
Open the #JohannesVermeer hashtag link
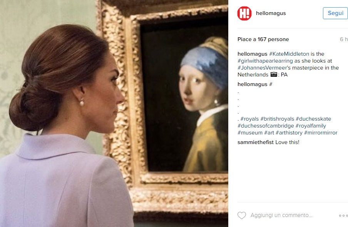pos(264,68)
